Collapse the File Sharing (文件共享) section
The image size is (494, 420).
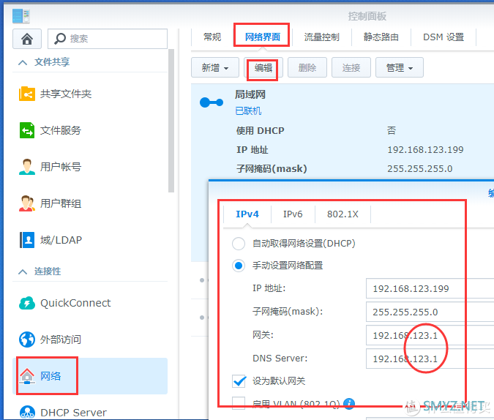coord(23,62)
